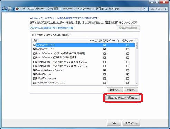
Task: Enable BranchCache ホスト型キャッシュ クライアン checkbox
Action: coord(34,62)
